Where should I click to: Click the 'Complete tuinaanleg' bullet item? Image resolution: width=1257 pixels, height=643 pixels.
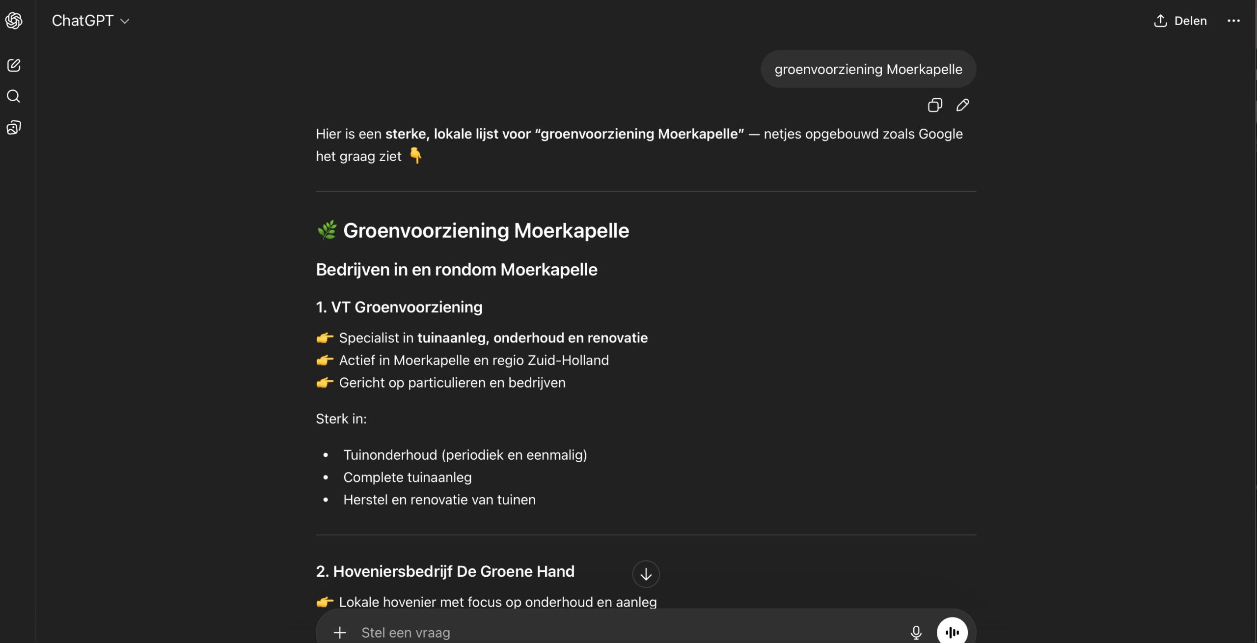[x=407, y=477]
